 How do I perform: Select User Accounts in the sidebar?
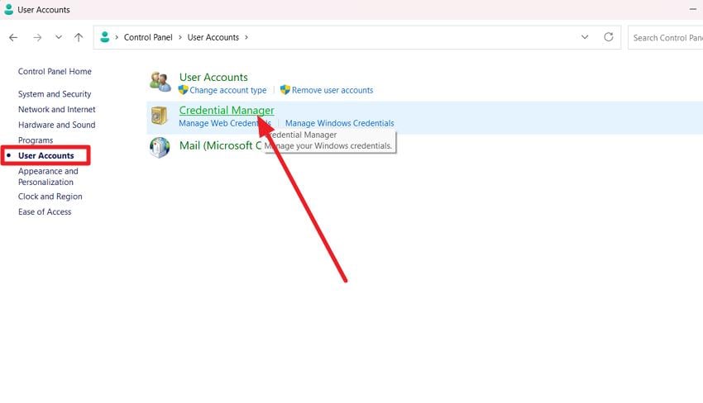pos(45,155)
